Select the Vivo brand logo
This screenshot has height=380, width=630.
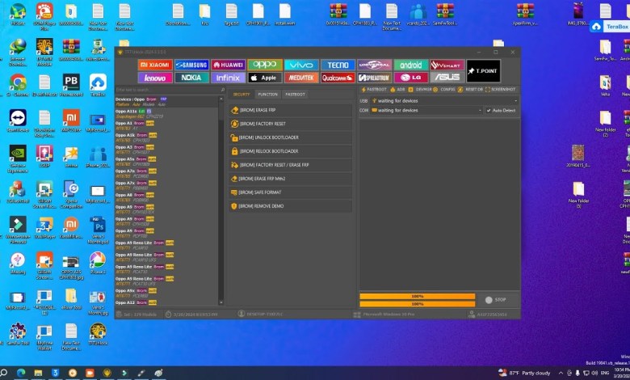(x=301, y=65)
